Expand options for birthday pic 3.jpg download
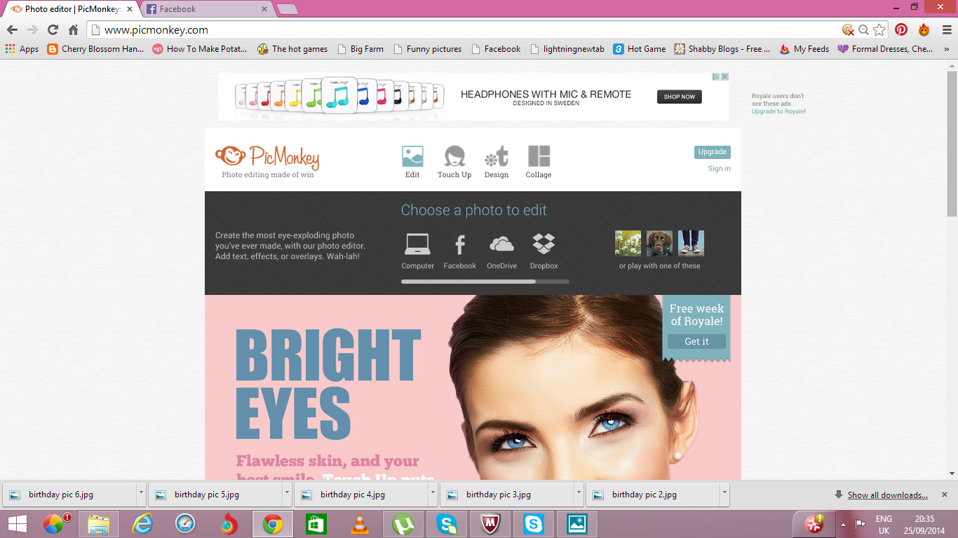Image resolution: width=958 pixels, height=538 pixels. pos(579,493)
